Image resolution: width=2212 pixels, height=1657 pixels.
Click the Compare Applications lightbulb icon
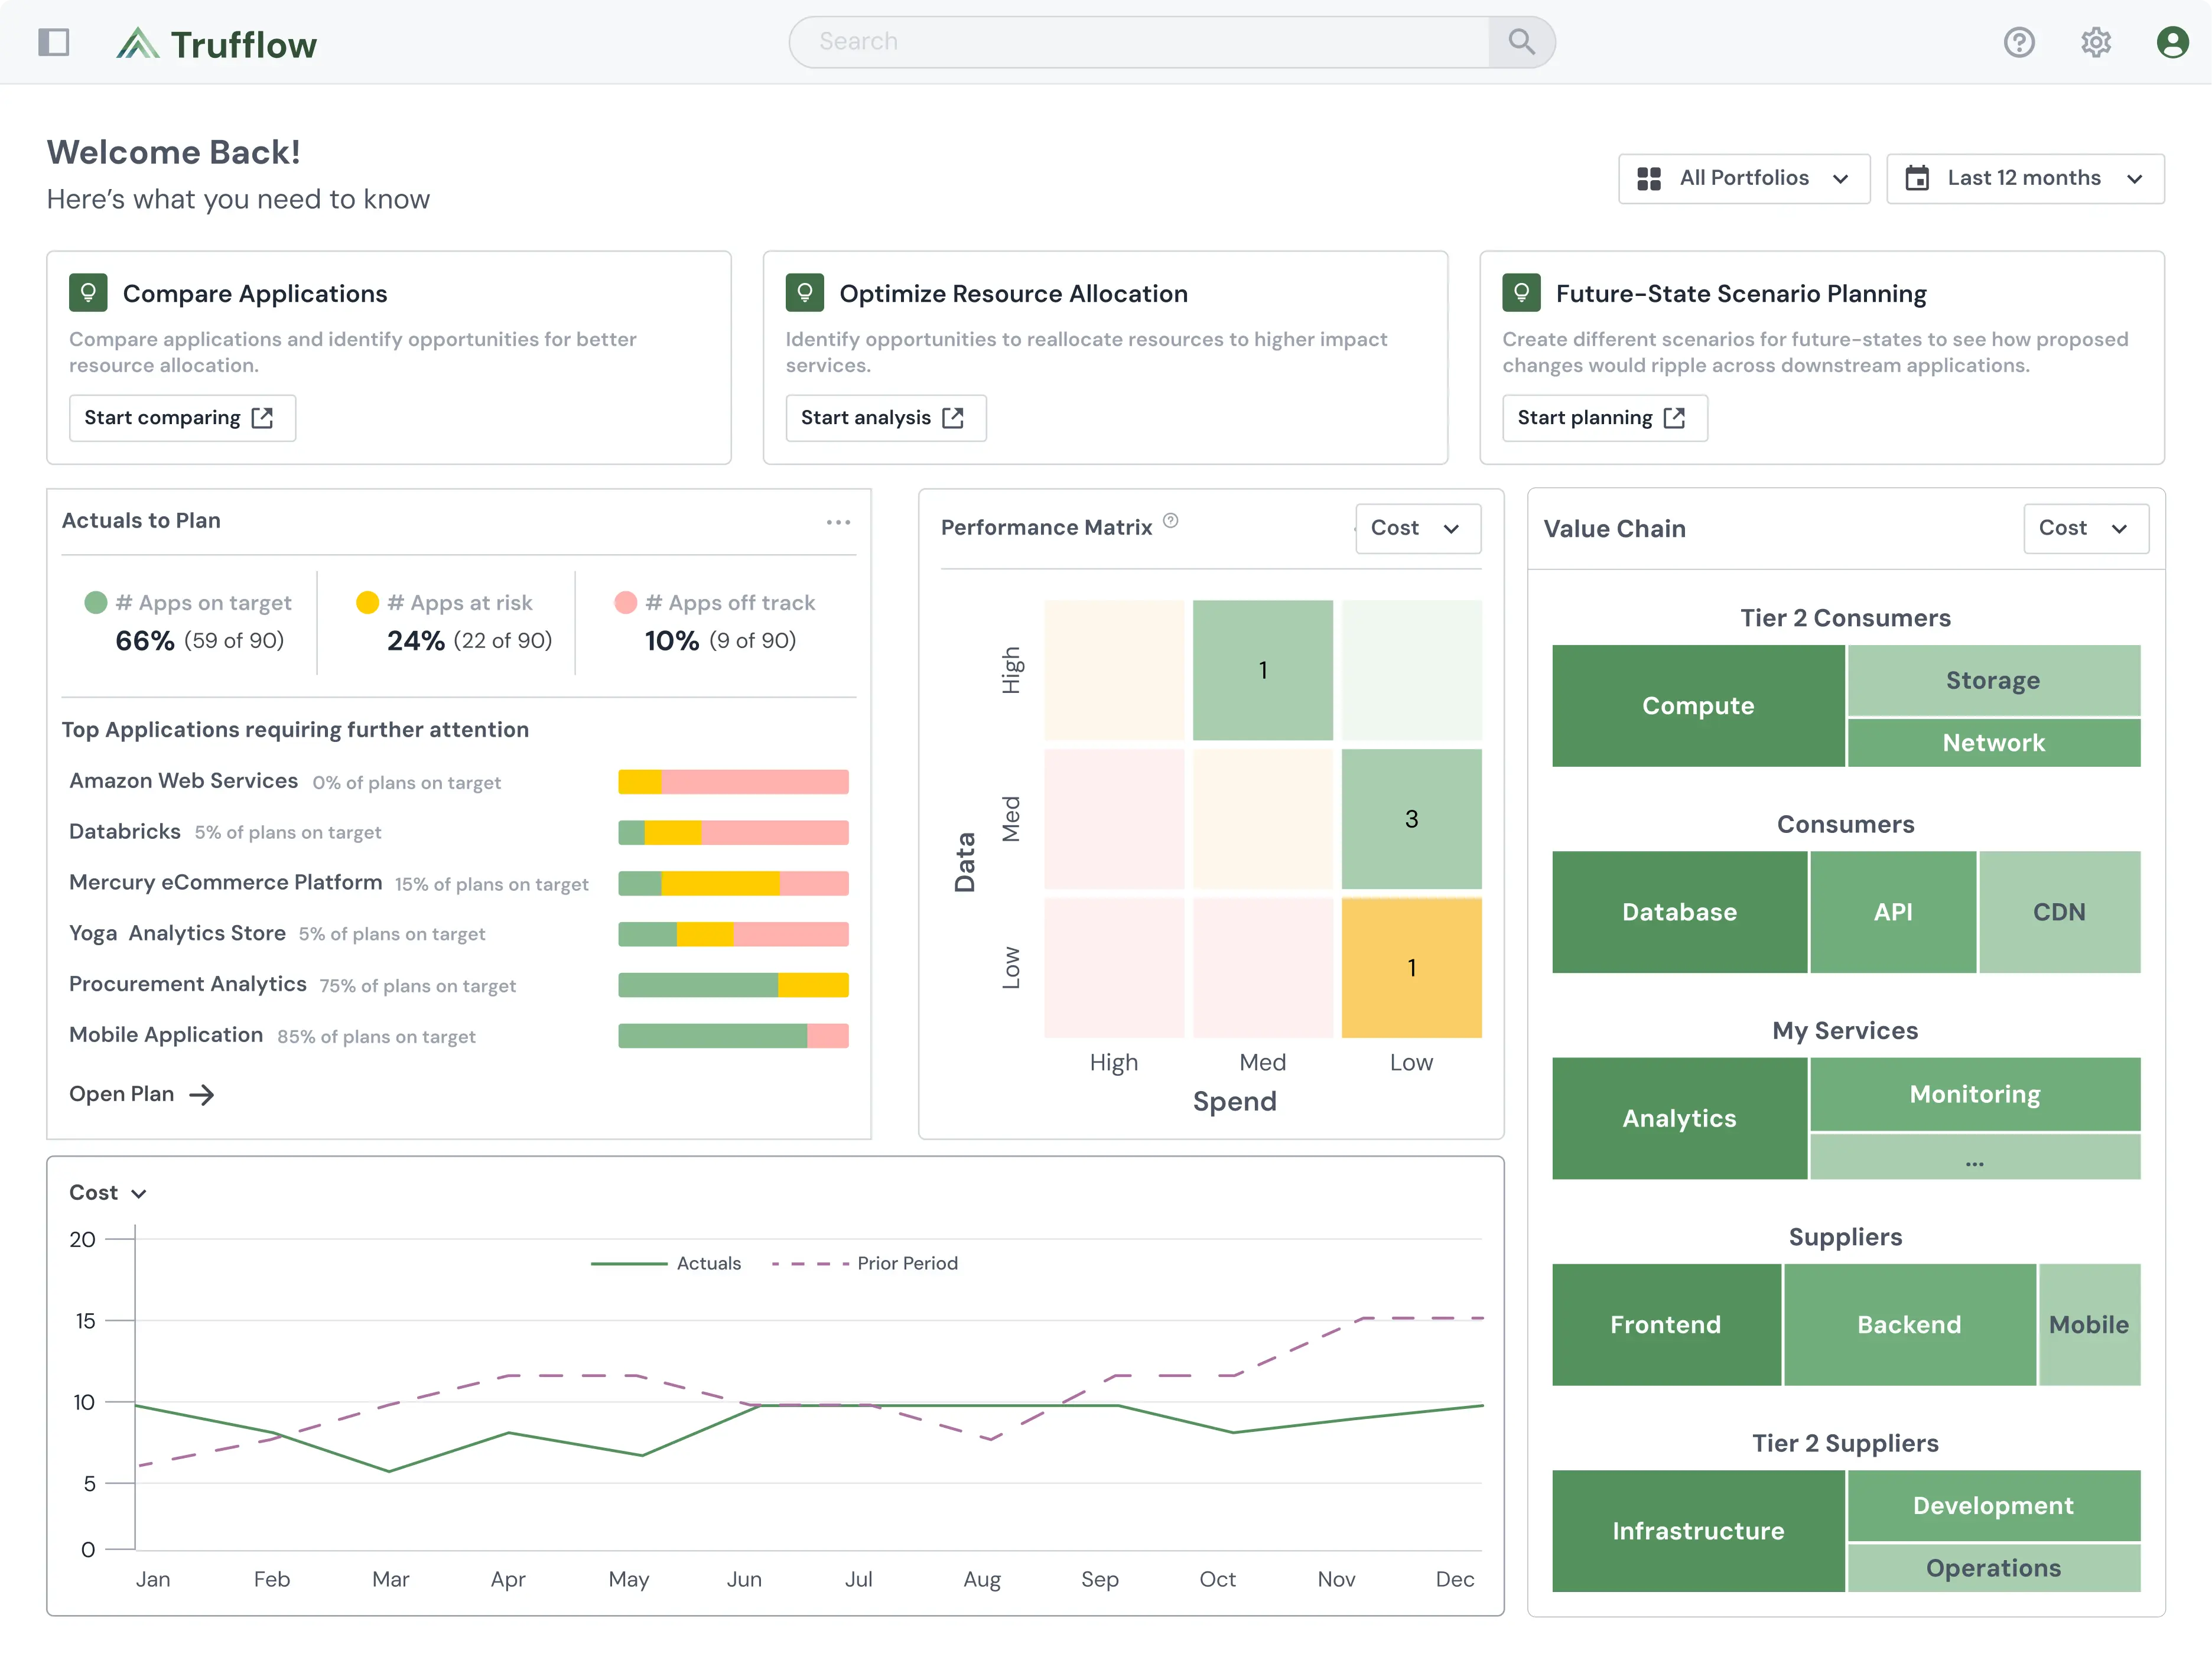pyautogui.click(x=88, y=293)
